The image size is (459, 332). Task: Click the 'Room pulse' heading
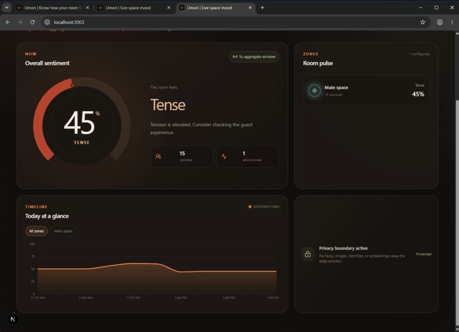coord(318,63)
